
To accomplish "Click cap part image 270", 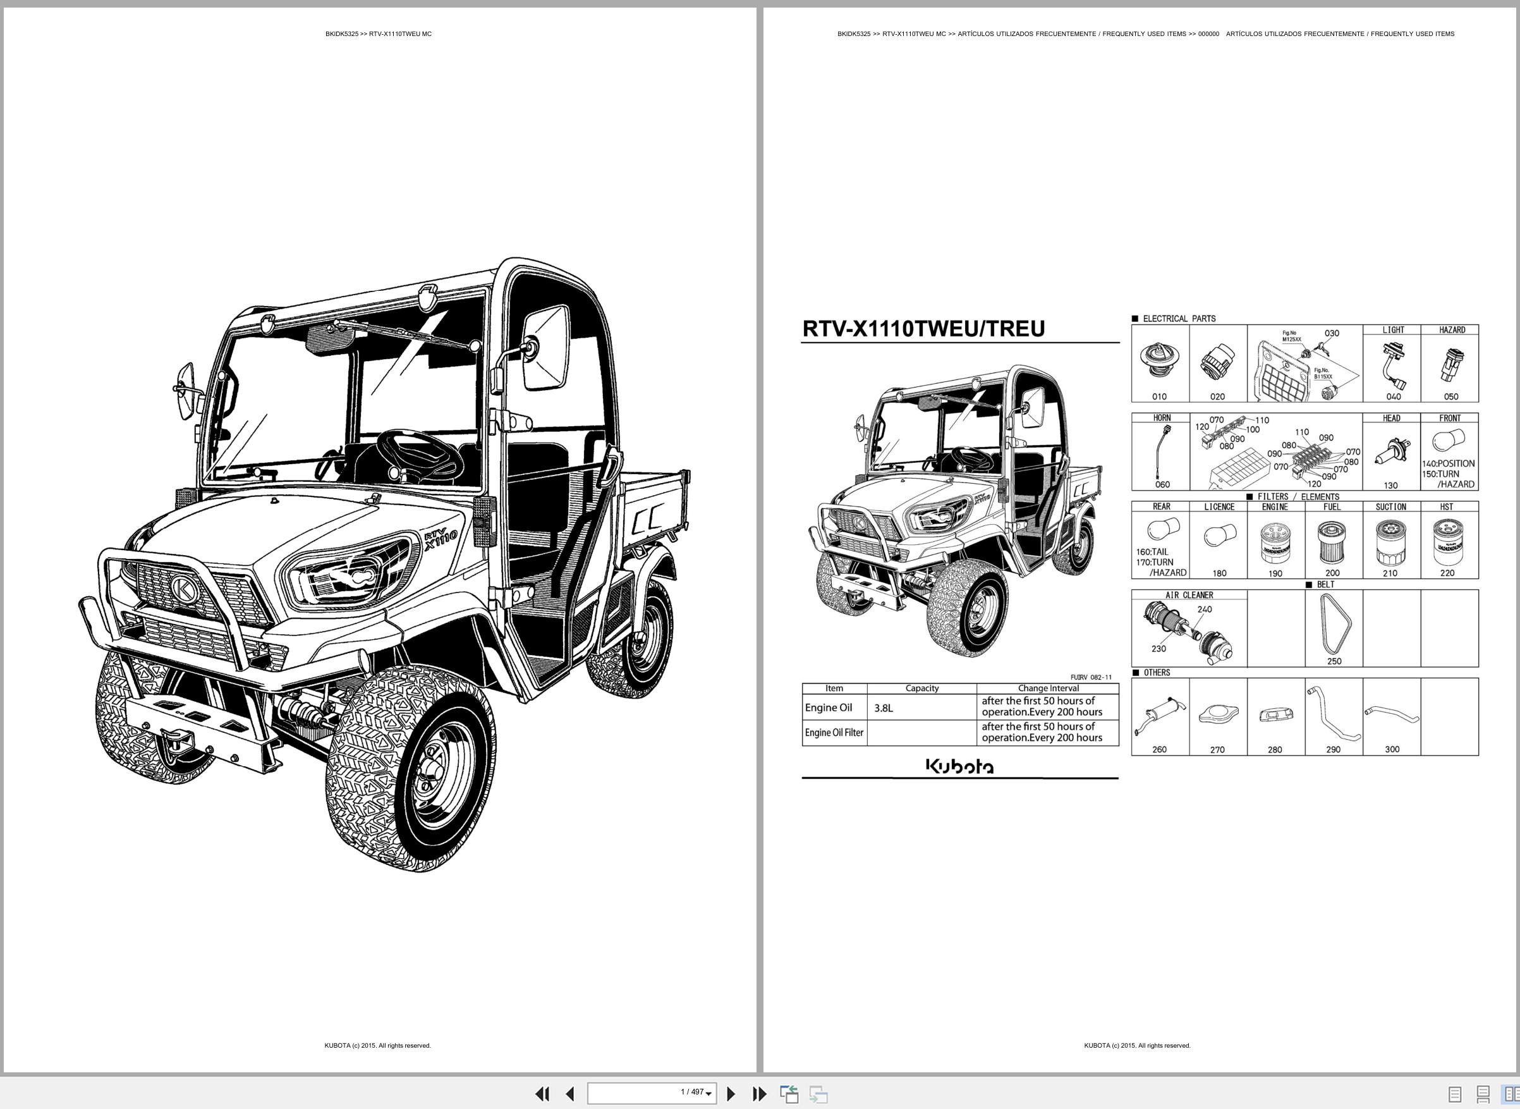I will coord(1217,714).
